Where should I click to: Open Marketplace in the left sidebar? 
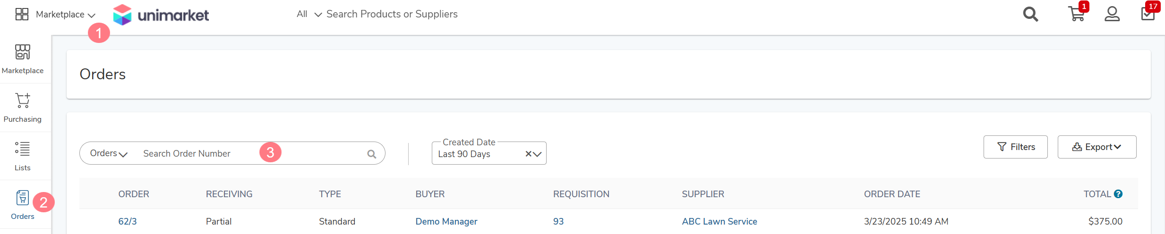[x=23, y=59]
